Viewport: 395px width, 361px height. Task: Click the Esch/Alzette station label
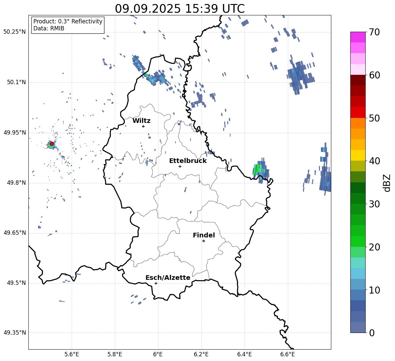[168, 278]
